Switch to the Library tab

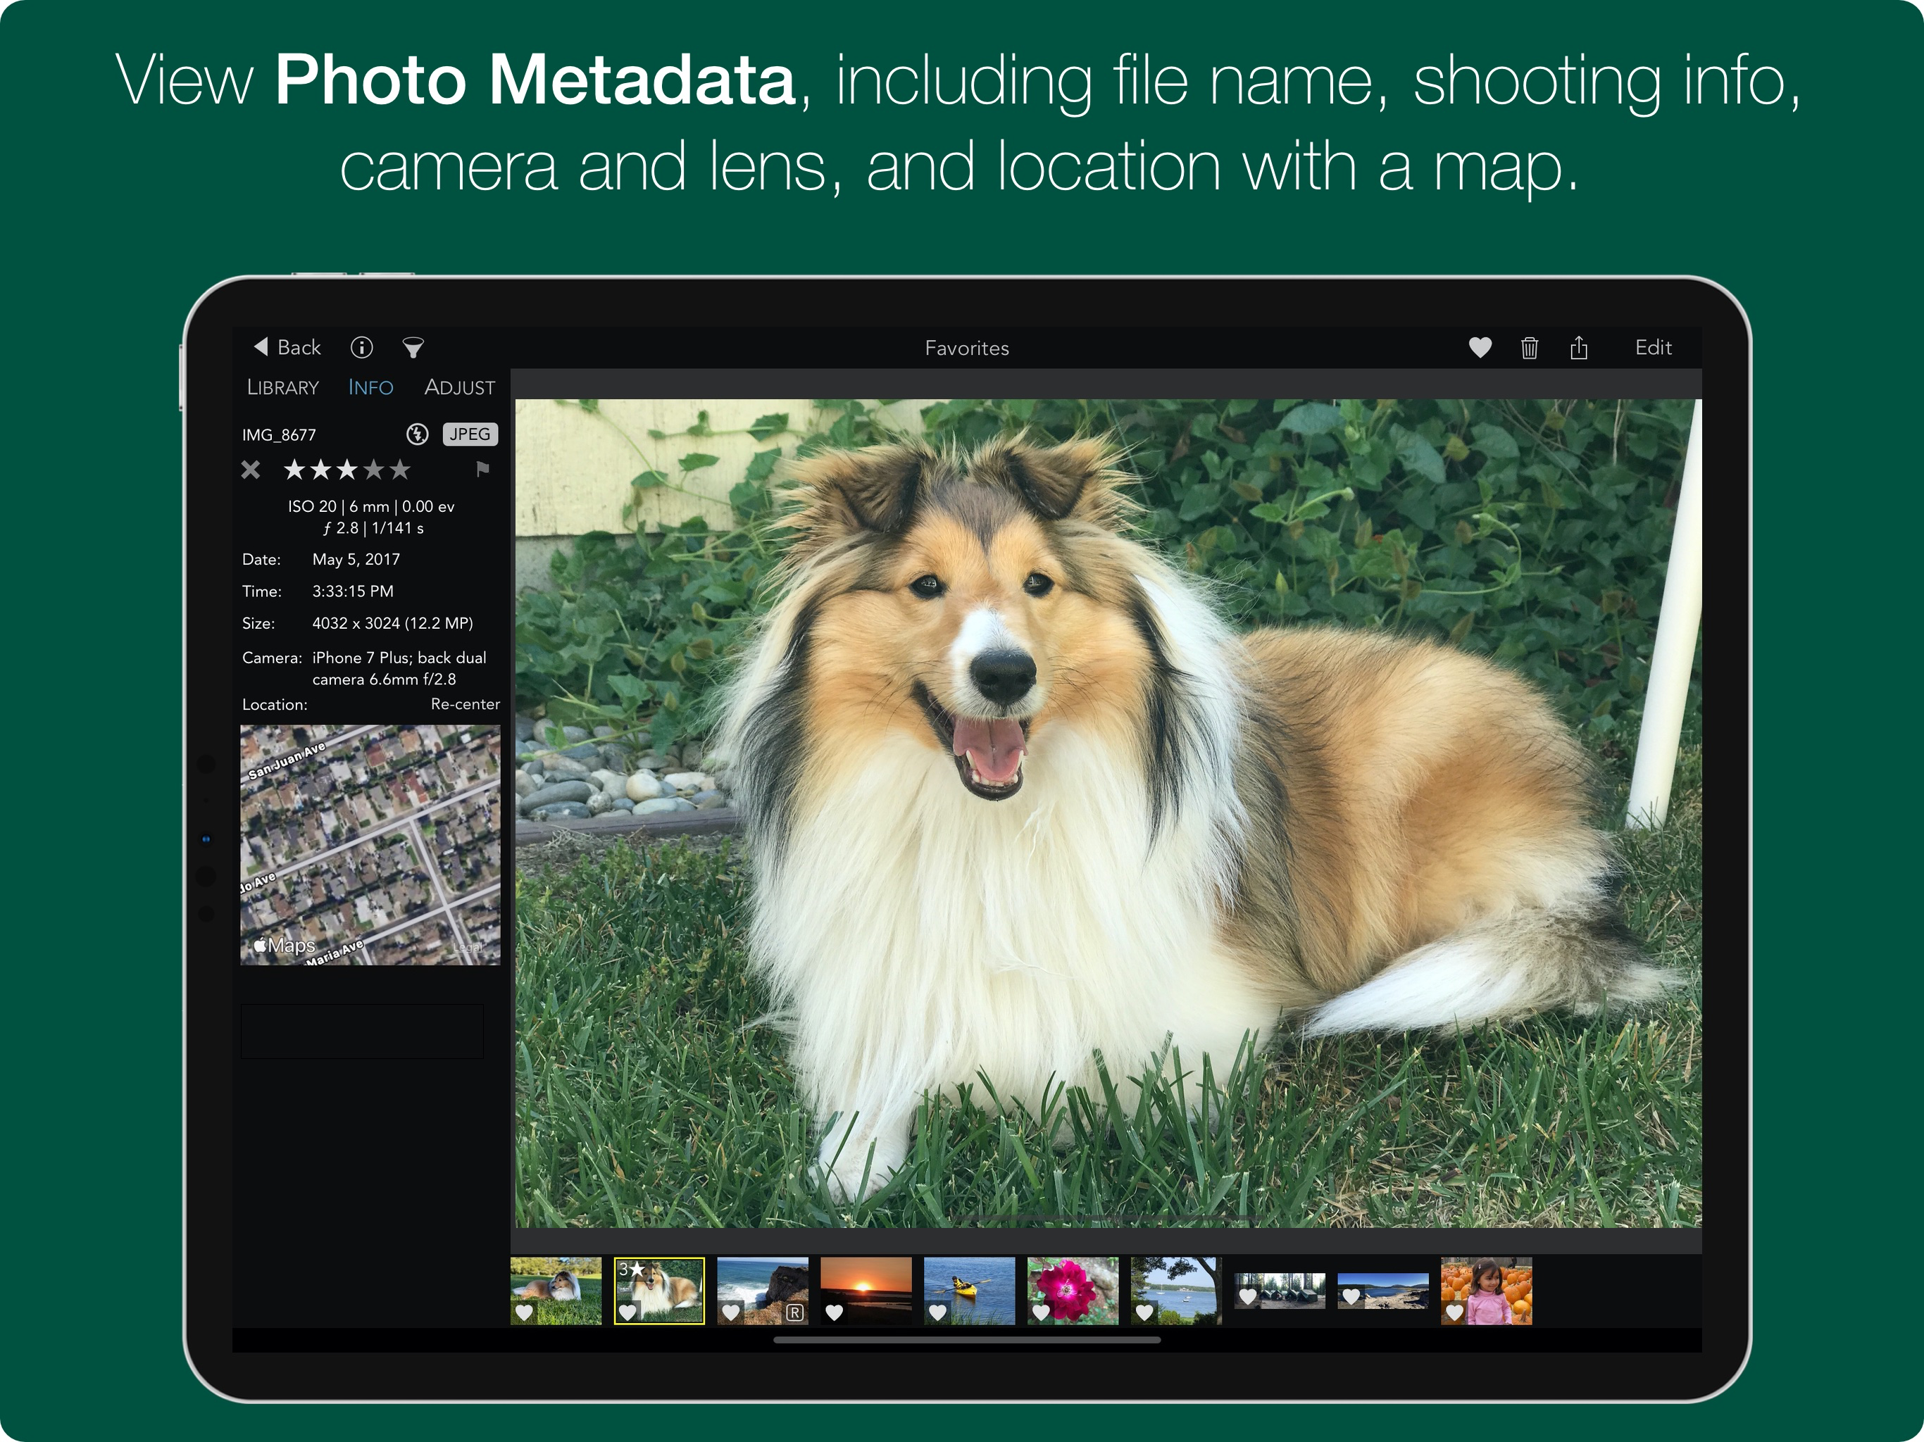pyautogui.click(x=282, y=388)
